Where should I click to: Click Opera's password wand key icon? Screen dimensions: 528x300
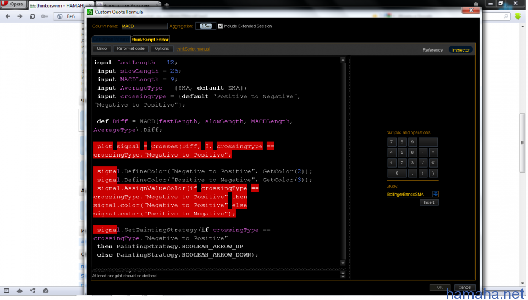pyautogui.click(x=45, y=16)
